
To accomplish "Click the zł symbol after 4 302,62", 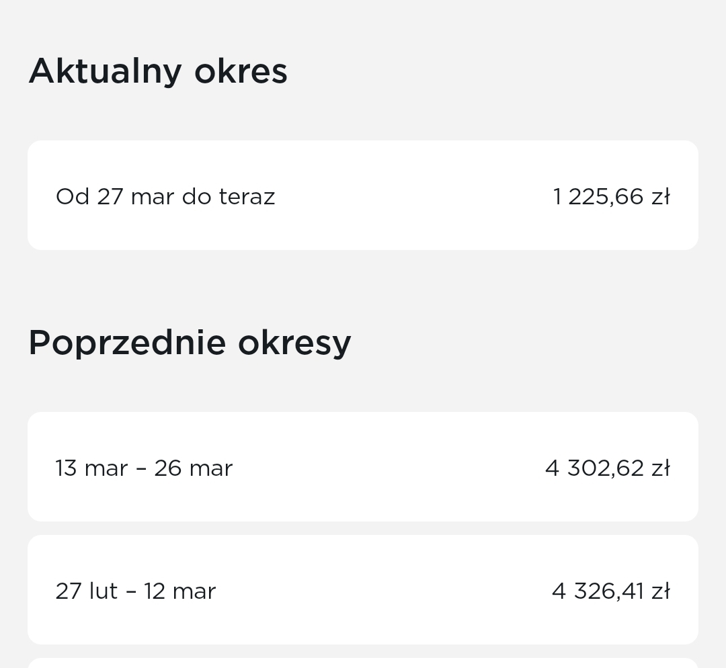I will 660,468.
